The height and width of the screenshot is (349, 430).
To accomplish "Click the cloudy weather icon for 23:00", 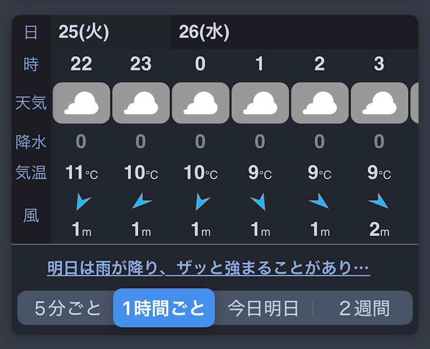I will (x=141, y=103).
